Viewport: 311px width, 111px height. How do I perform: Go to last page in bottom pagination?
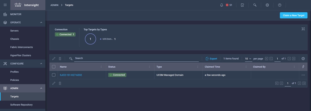tap(304, 83)
